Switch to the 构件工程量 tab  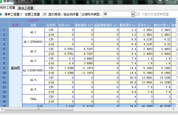tap(8, 8)
